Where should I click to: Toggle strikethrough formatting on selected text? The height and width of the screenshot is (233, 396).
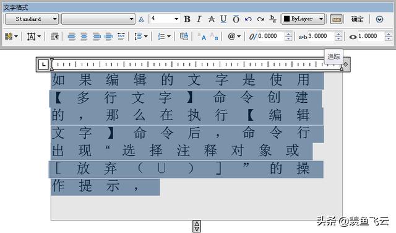(x=212, y=19)
